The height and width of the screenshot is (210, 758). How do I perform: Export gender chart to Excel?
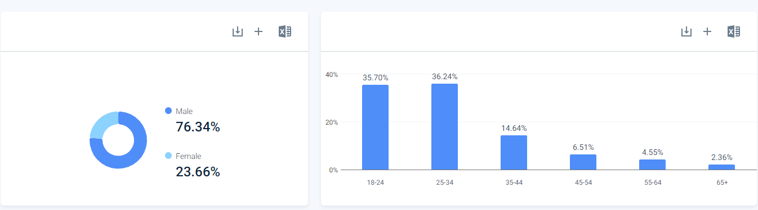[x=285, y=31]
